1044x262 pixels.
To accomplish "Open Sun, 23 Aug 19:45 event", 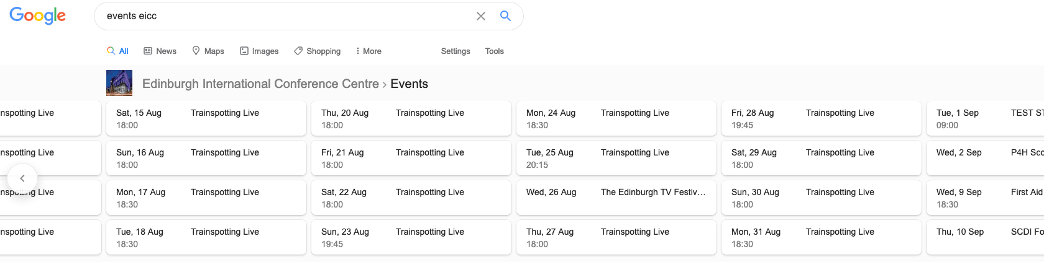I will click(x=411, y=237).
